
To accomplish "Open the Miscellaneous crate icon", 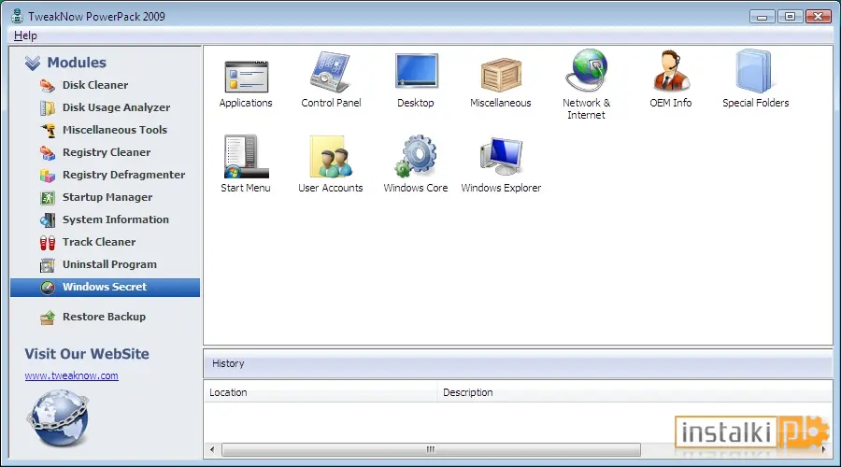I will [501, 75].
